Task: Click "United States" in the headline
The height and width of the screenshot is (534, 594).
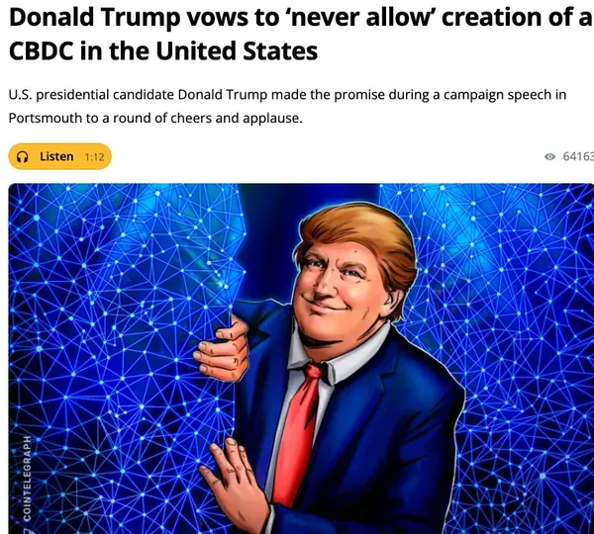Action: coord(237,51)
